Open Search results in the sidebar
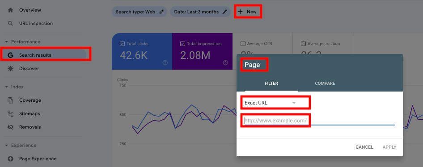 pos(43,55)
